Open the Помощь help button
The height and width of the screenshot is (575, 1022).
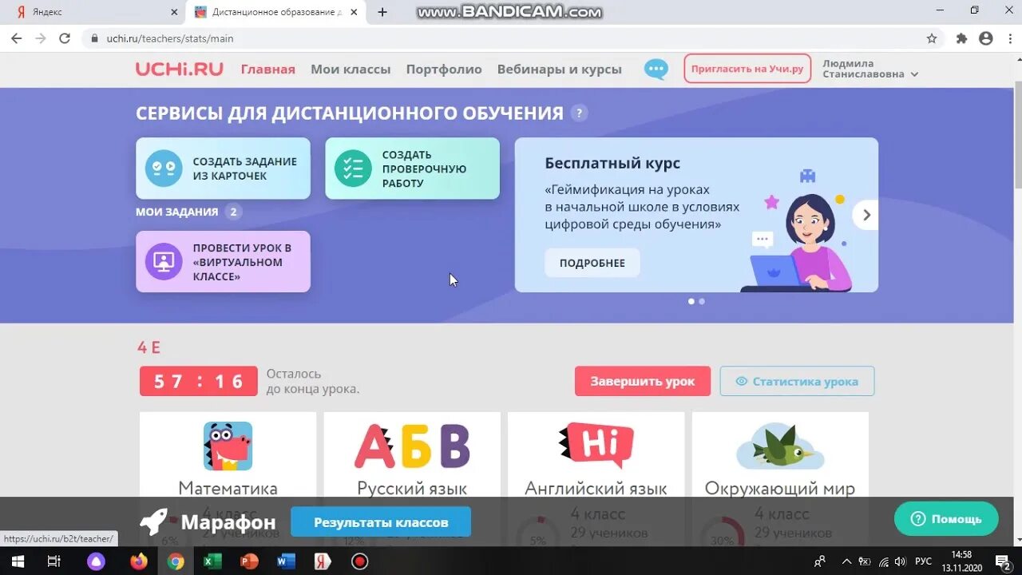point(946,519)
